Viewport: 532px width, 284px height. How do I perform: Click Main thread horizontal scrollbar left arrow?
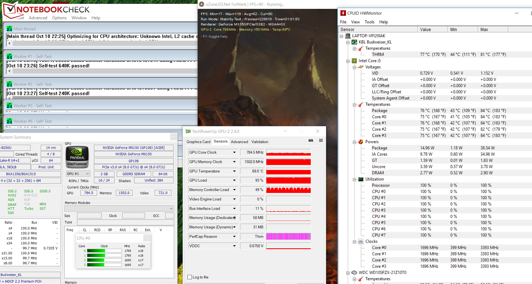[9, 43]
